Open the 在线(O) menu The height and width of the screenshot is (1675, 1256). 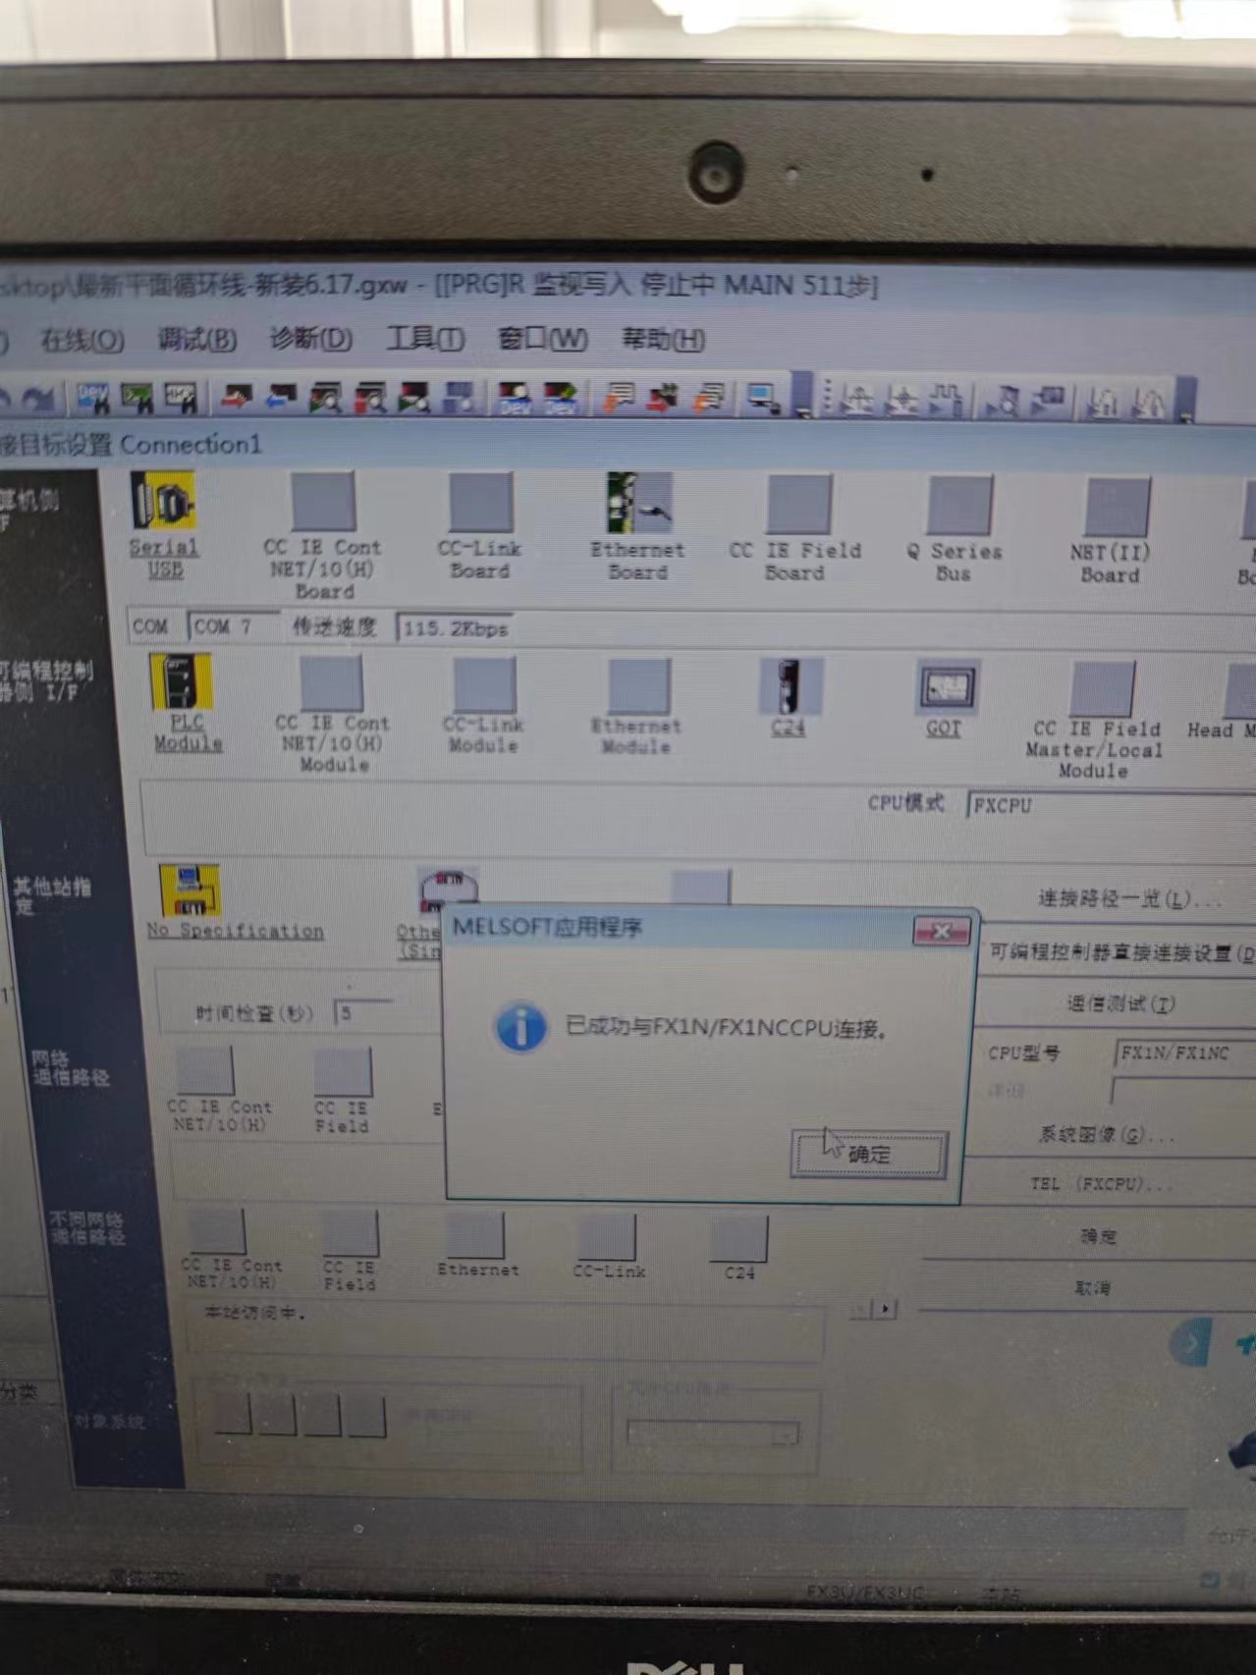point(82,340)
